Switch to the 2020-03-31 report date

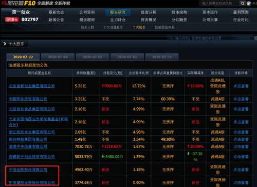pos(162,57)
